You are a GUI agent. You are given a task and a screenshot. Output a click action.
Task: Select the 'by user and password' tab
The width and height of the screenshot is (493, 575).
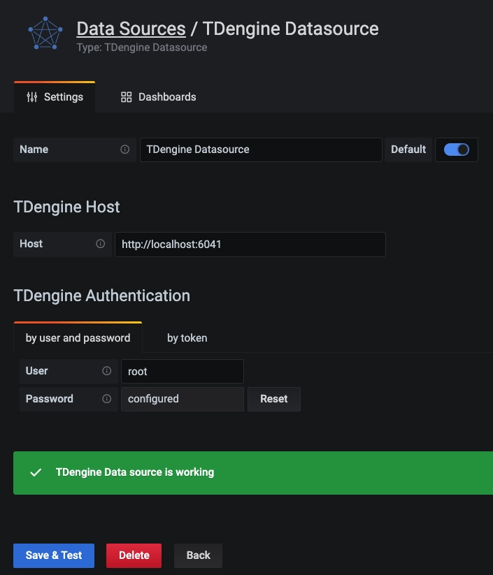tap(78, 338)
